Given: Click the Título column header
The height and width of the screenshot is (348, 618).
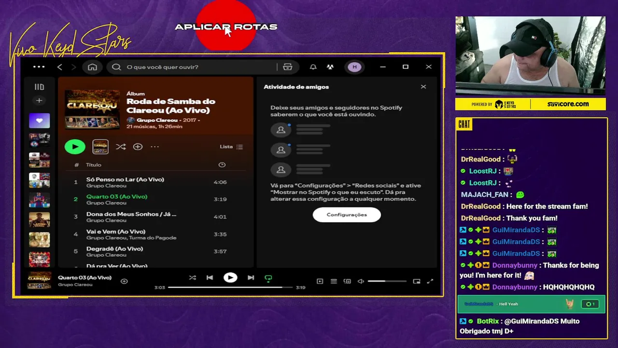Looking at the screenshot, I should click(94, 165).
